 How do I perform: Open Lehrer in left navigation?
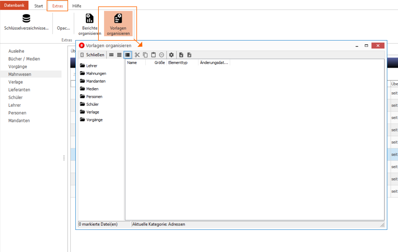click(x=15, y=105)
